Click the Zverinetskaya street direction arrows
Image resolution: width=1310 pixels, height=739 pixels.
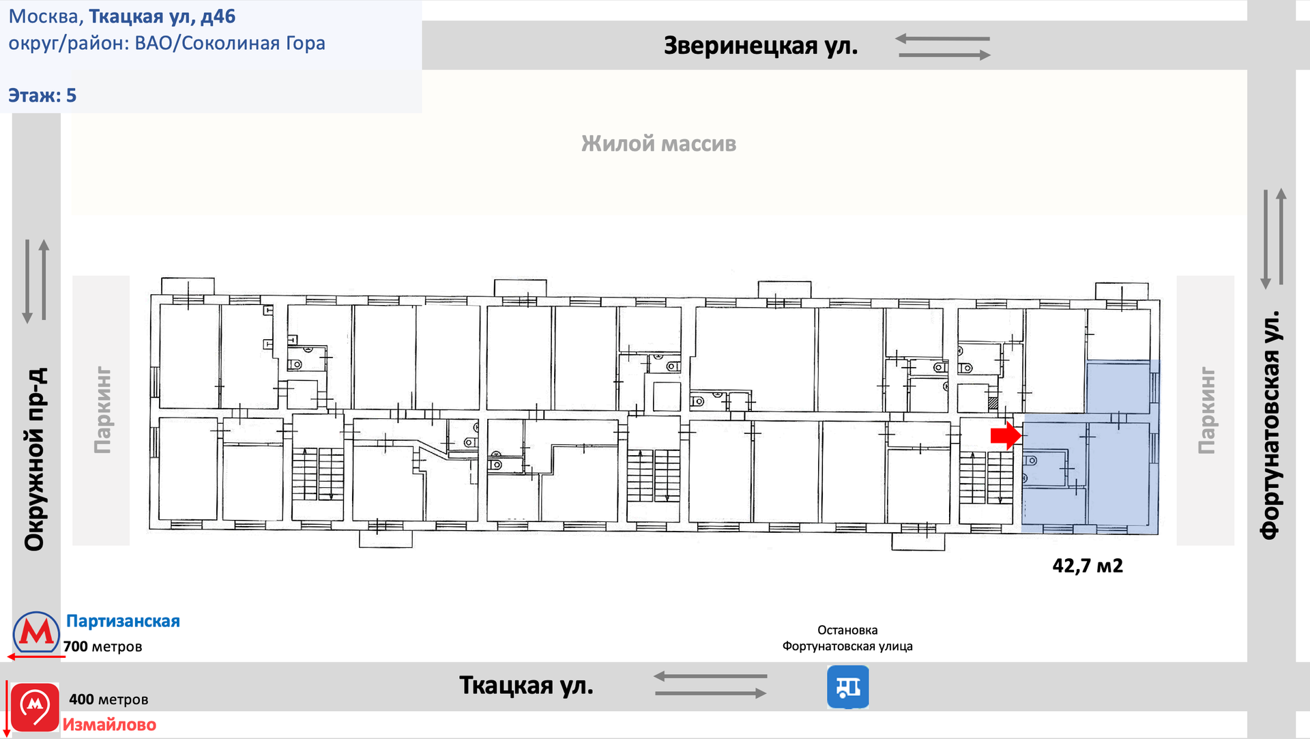pos(943,47)
